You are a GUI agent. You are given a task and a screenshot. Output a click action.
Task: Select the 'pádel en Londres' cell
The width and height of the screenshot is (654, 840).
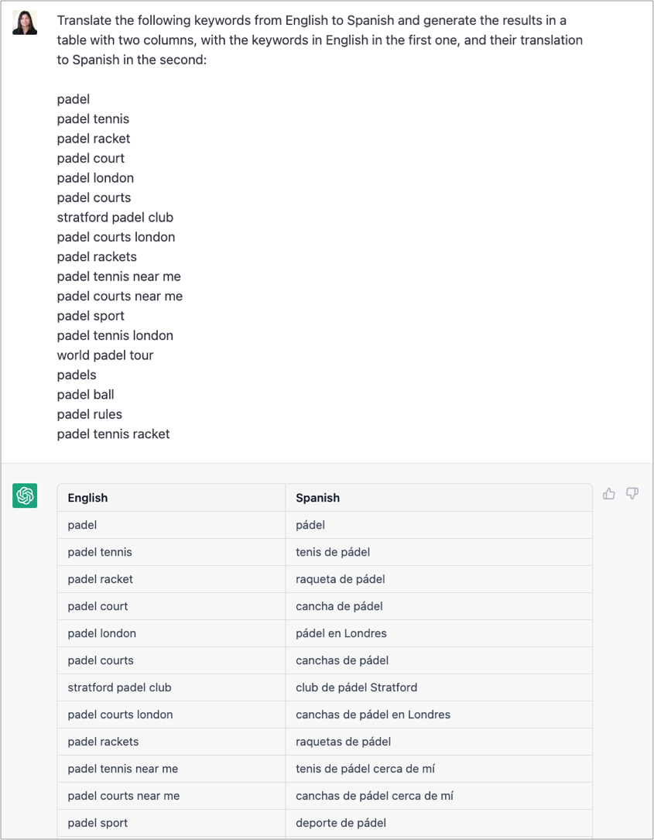[341, 633]
